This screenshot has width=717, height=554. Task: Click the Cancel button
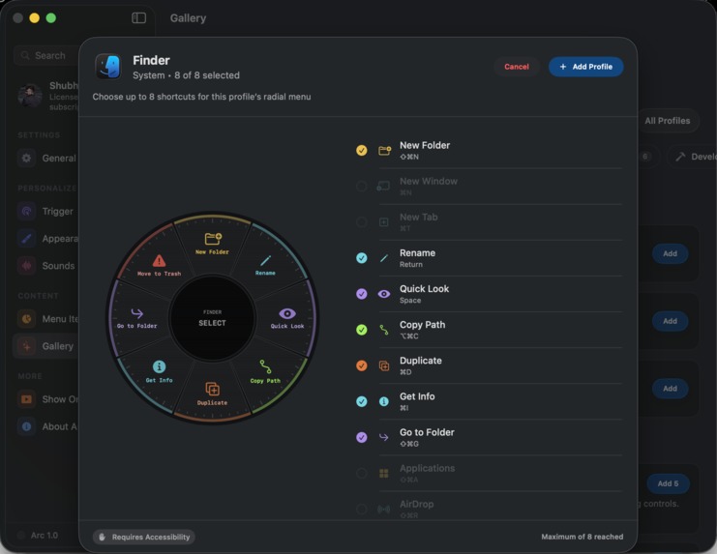[517, 67]
